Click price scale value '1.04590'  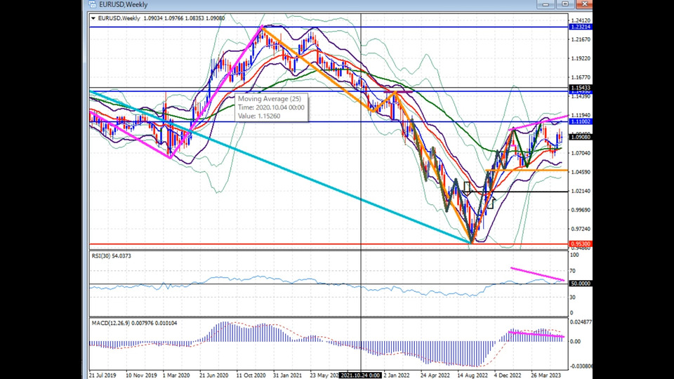pyautogui.click(x=581, y=172)
